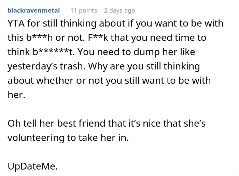This screenshot has width=239, height=176.
Task: Click the UpDateMe. text at the bottom
Action: (x=33, y=166)
